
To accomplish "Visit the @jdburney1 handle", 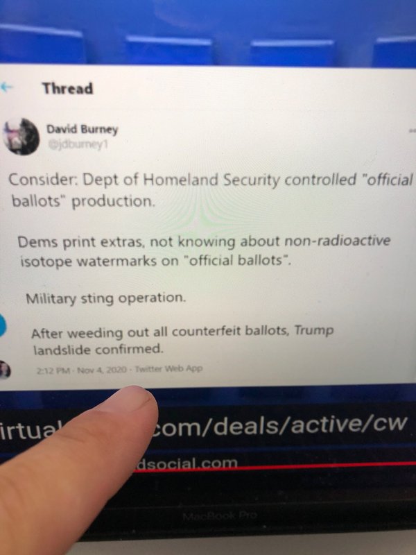I will [x=78, y=144].
